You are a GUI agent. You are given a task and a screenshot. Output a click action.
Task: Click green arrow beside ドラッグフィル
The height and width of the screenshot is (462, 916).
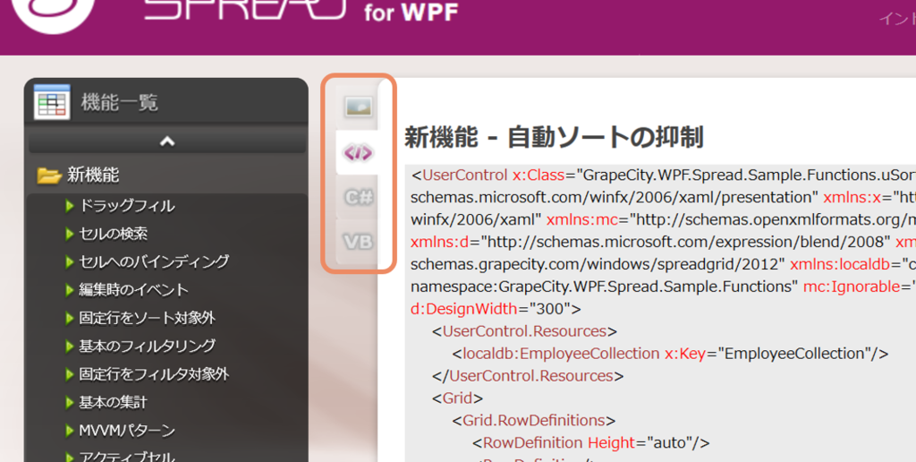pos(70,206)
